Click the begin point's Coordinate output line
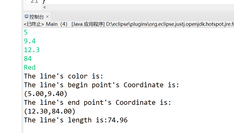This screenshot has height=133, width=234. pos(102,85)
